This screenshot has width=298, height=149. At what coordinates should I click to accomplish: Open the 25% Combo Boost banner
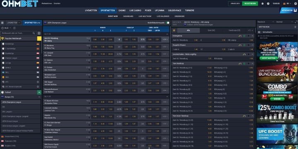[277, 113]
